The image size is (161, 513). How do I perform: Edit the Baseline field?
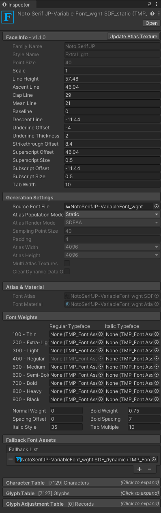tap(112, 111)
